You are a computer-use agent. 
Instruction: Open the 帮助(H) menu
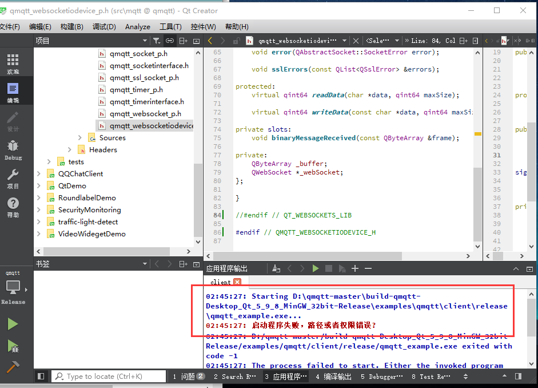tap(237, 27)
